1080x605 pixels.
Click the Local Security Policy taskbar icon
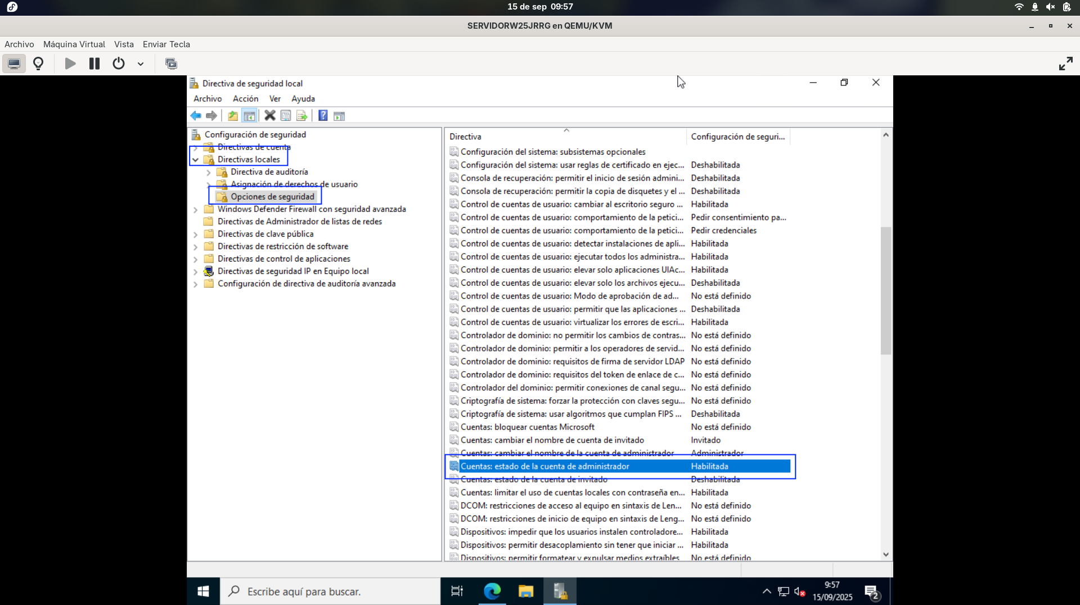click(x=560, y=592)
